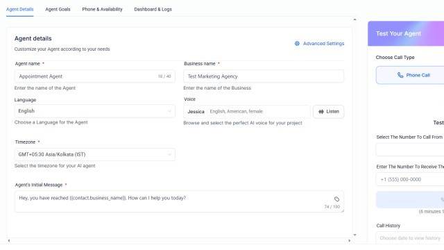Click the phone number field +1 (555) 000-0000

click(410, 179)
